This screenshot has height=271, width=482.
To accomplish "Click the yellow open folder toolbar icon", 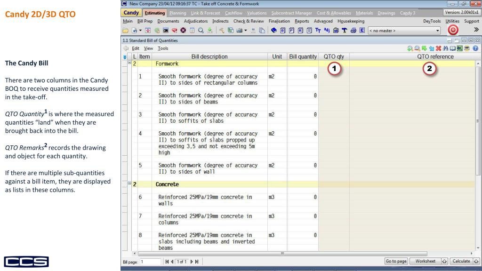I will (125, 31).
